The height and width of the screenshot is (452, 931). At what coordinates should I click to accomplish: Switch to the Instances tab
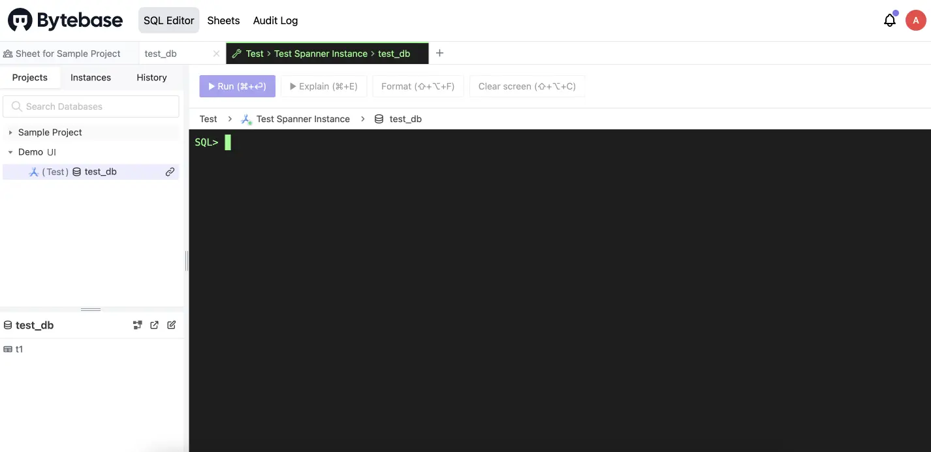91,77
